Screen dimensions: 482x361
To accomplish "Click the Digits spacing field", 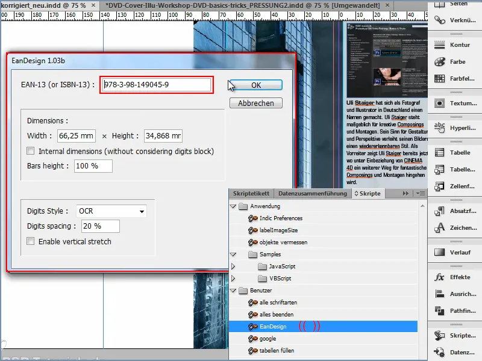I will pos(101,226).
